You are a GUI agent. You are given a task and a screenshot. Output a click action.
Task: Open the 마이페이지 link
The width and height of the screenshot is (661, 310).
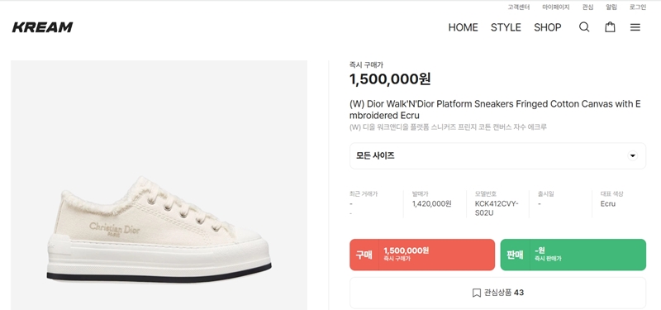555,7
